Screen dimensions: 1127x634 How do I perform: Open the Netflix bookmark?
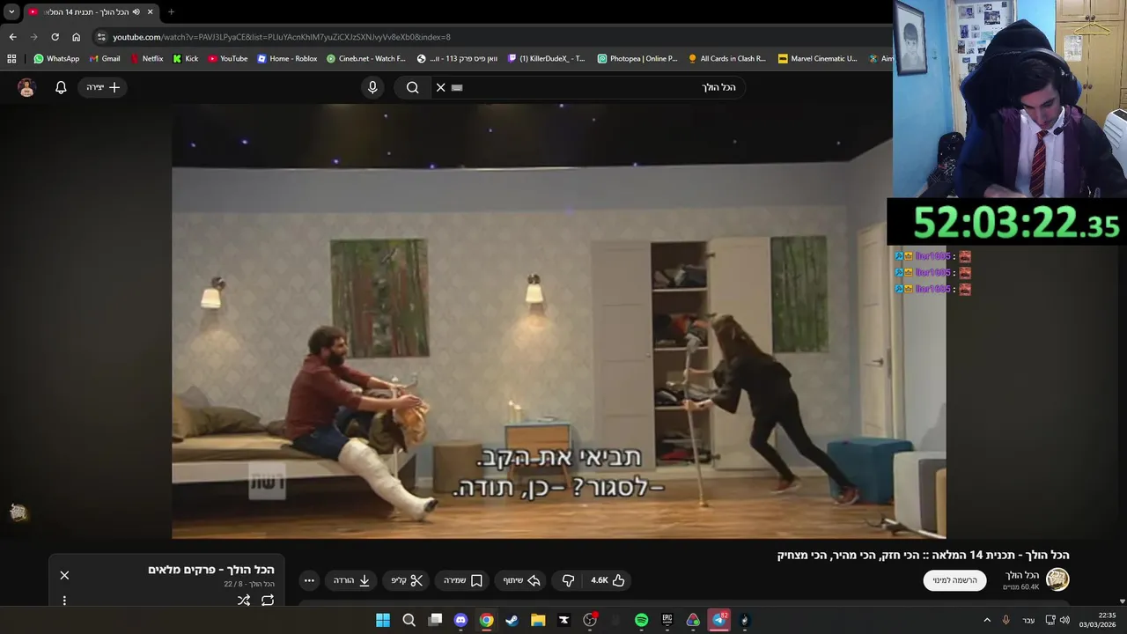tap(146, 59)
